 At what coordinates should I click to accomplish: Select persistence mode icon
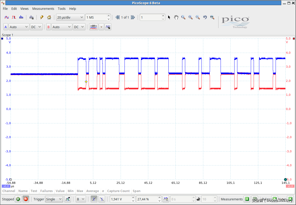click(14, 17)
